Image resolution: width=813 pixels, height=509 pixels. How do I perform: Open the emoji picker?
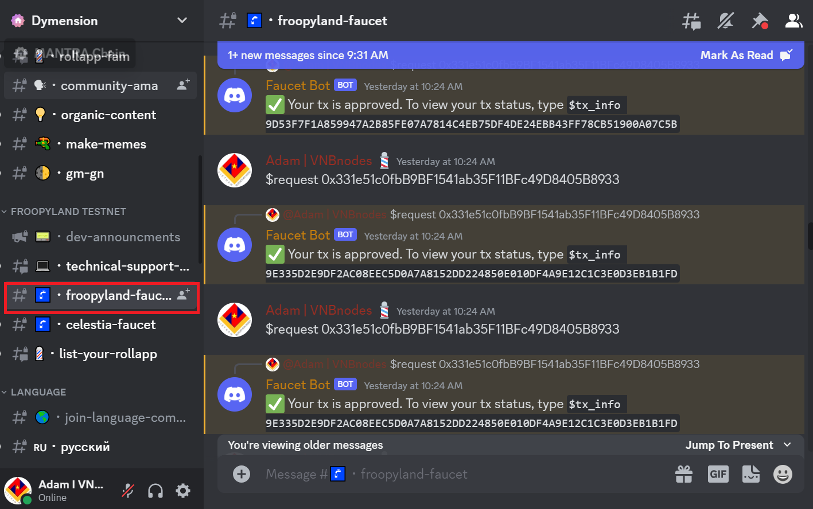782,474
